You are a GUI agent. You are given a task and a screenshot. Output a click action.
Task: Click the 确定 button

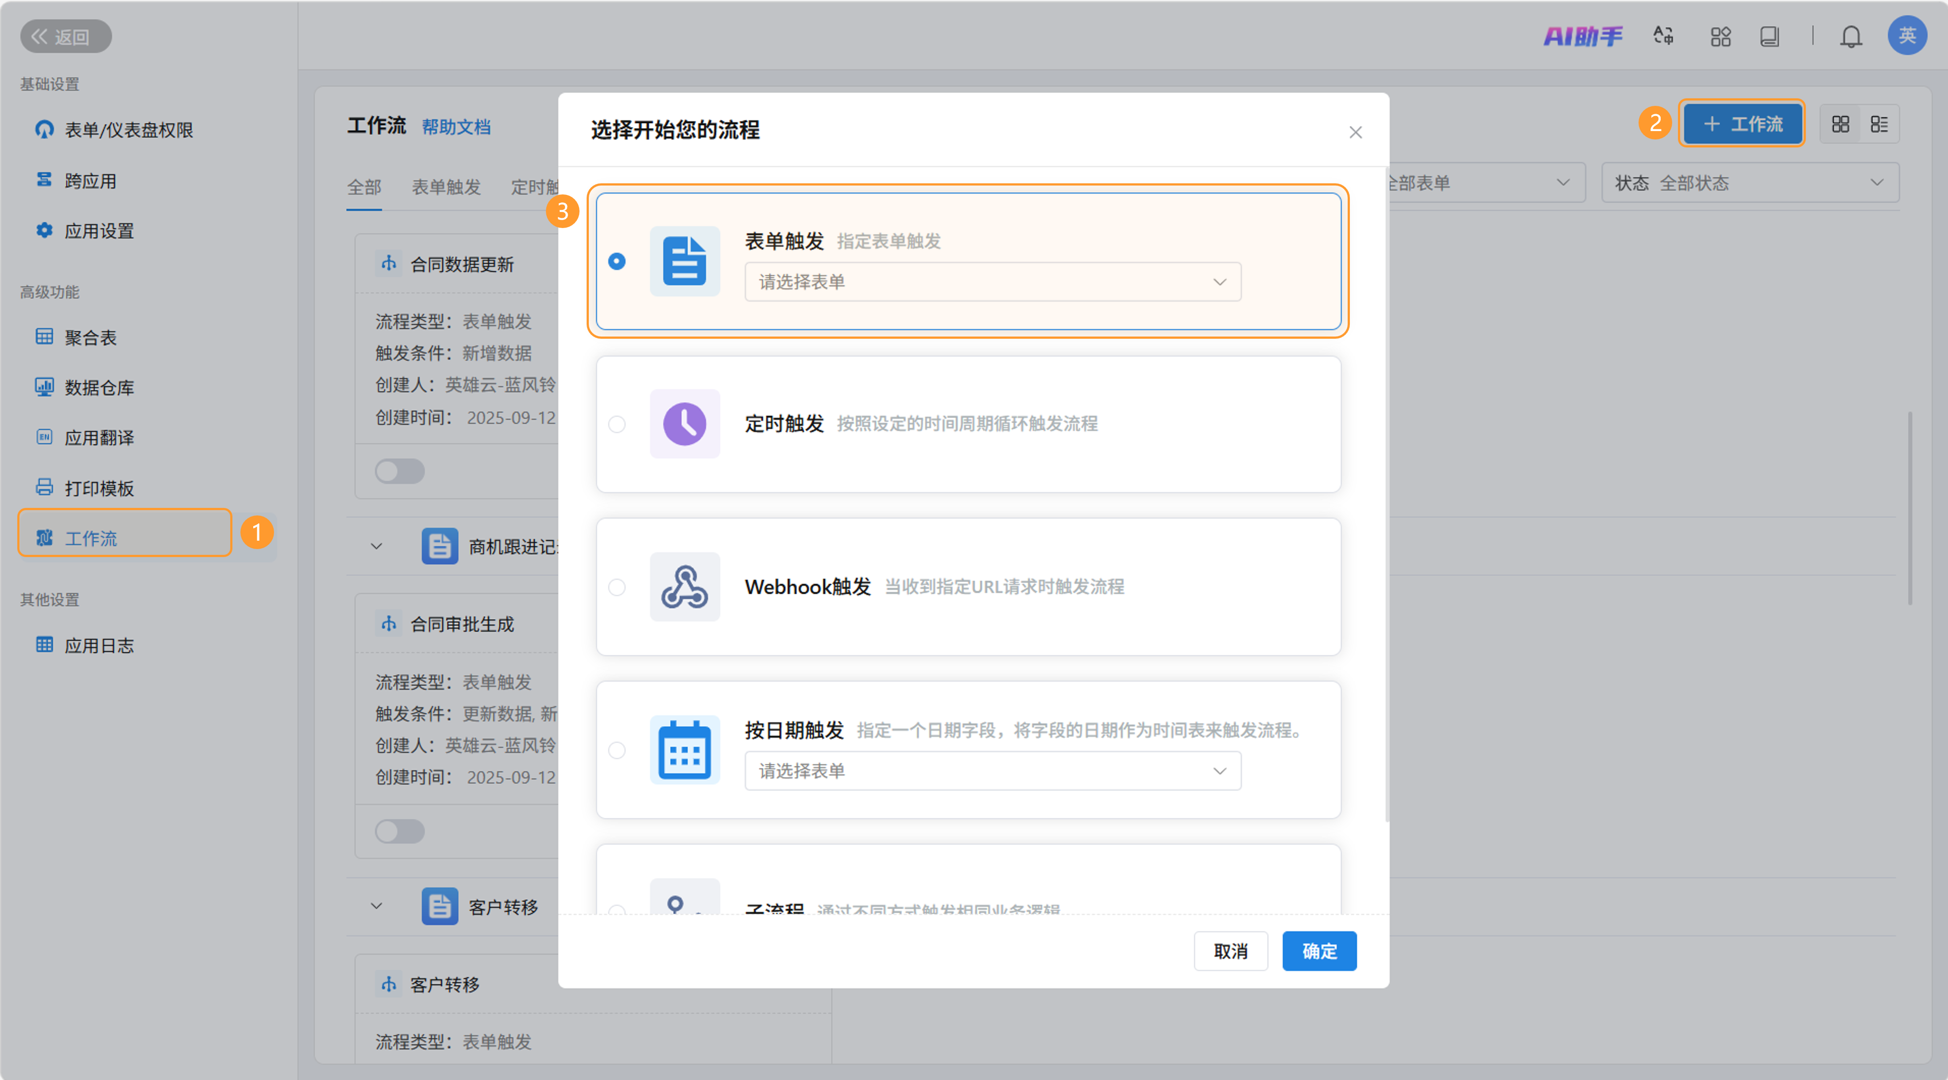(x=1319, y=951)
